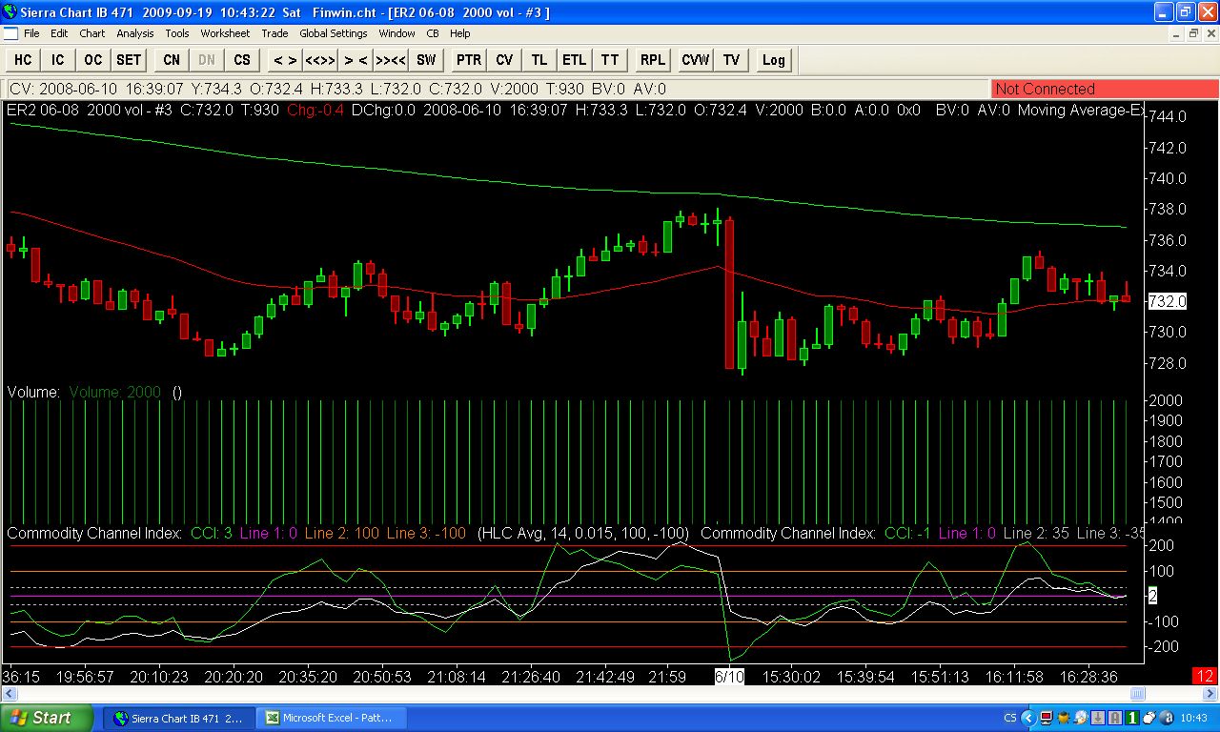This screenshot has height=732, width=1220.
Task: Click the 6/10 date marker on time axis
Action: [729, 676]
